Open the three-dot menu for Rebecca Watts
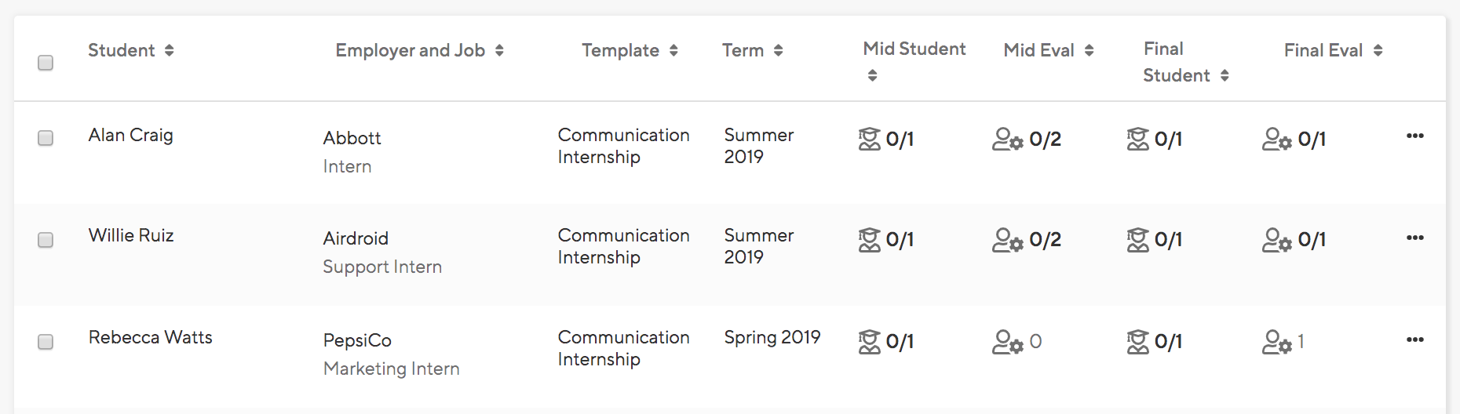 click(1415, 340)
